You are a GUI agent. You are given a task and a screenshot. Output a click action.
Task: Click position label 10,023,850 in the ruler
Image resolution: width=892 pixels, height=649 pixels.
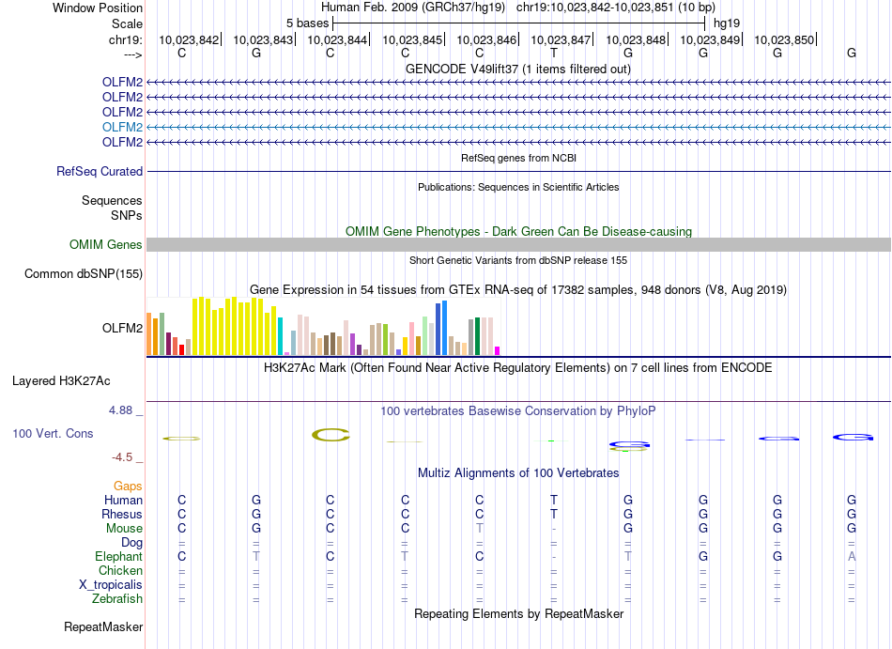pos(784,39)
